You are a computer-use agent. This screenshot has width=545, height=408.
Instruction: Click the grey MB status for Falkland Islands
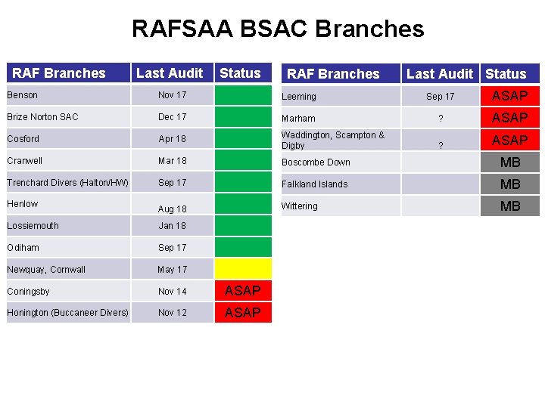coord(510,184)
